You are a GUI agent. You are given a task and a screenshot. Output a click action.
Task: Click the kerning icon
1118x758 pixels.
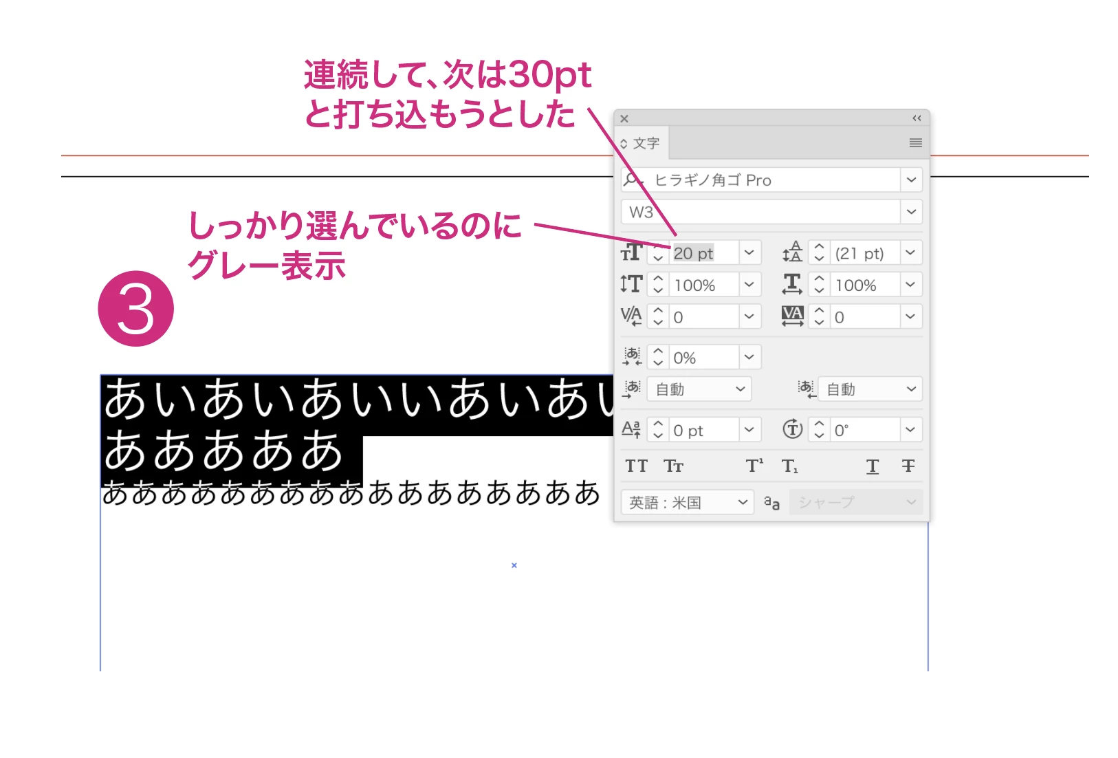pos(631,316)
